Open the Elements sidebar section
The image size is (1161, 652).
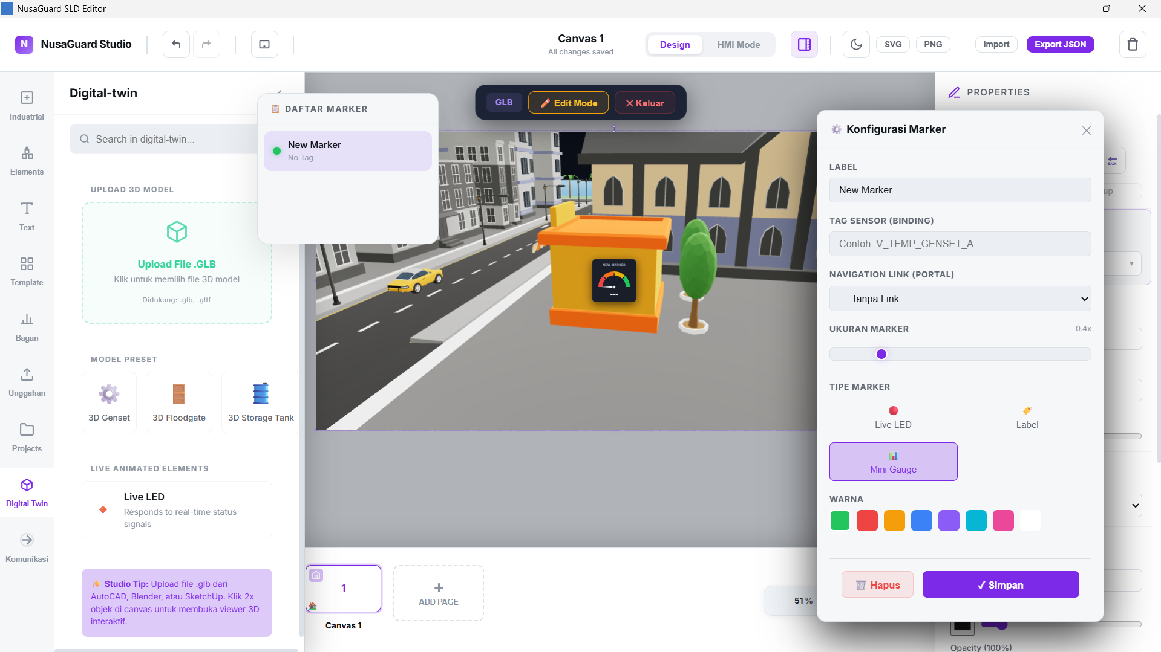(27, 160)
